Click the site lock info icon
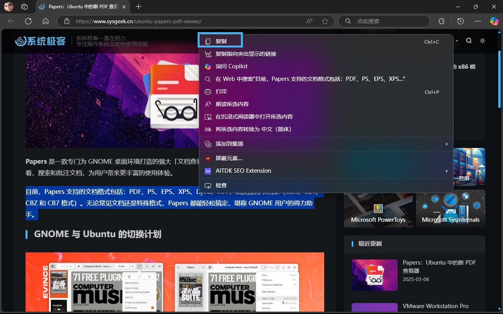 pos(67,21)
